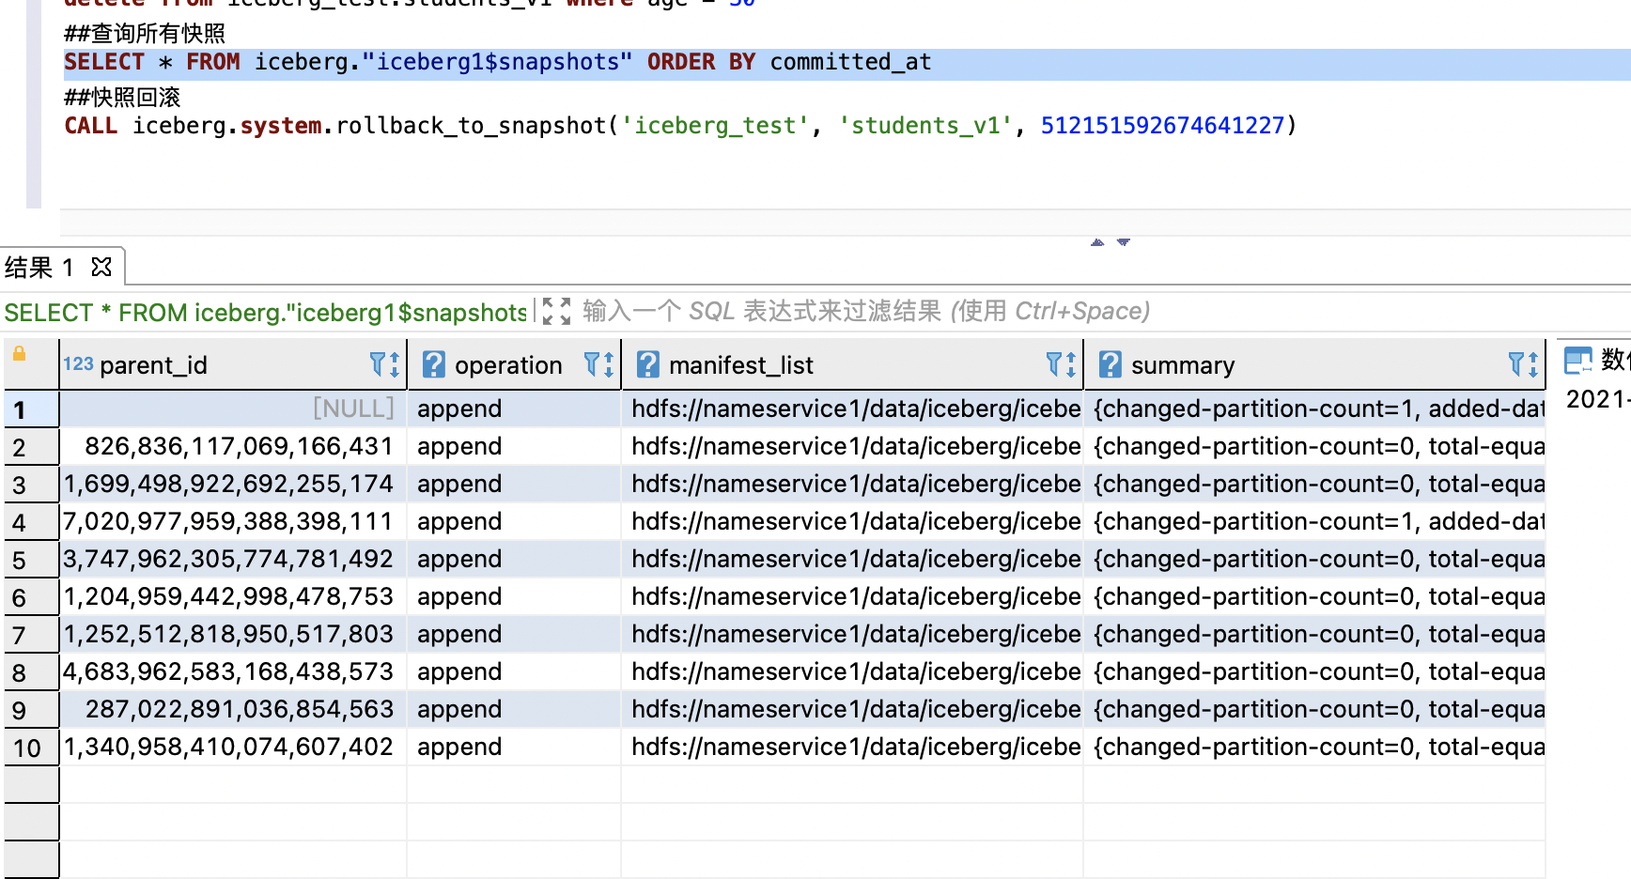Select cell 826,836,117,069,166,431
This screenshot has width=1631, height=879.
[233, 446]
